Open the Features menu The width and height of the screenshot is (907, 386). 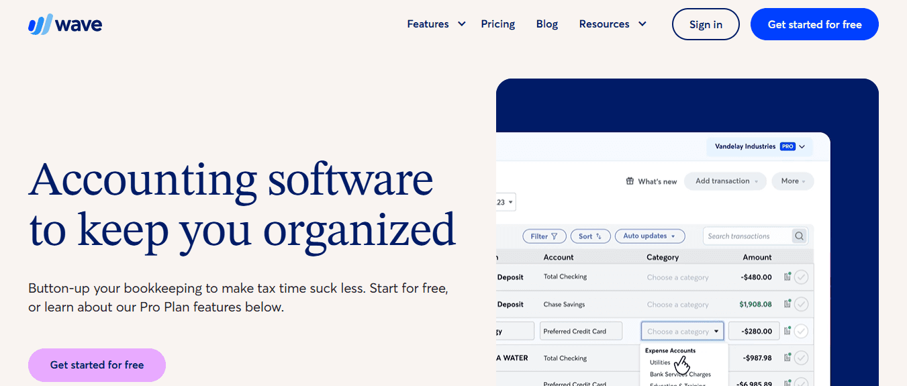pyautogui.click(x=428, y=24)
